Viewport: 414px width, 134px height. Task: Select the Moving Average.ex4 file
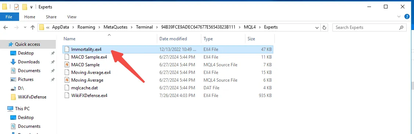[x=168, y=72]
